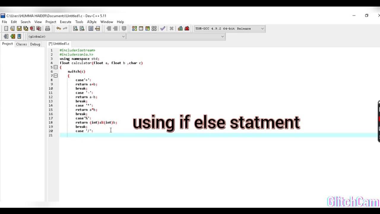Click the Rebuild All toolbar icon
Image resolution: width=380 pixels, height=214 pixels.
[154, 29]
